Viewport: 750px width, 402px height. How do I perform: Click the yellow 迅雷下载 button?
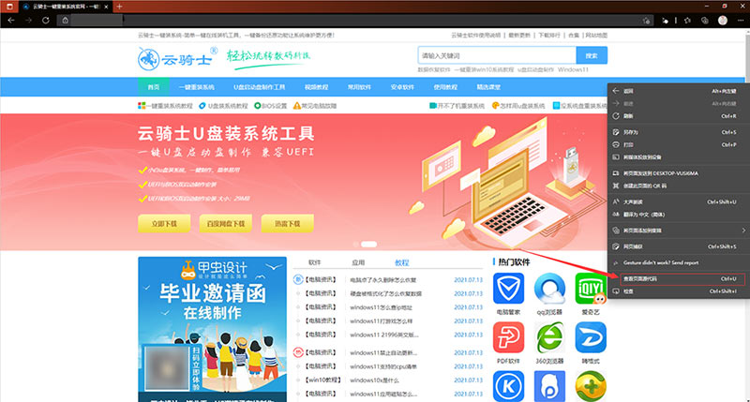pyautogui.click(x=288, y=223)
